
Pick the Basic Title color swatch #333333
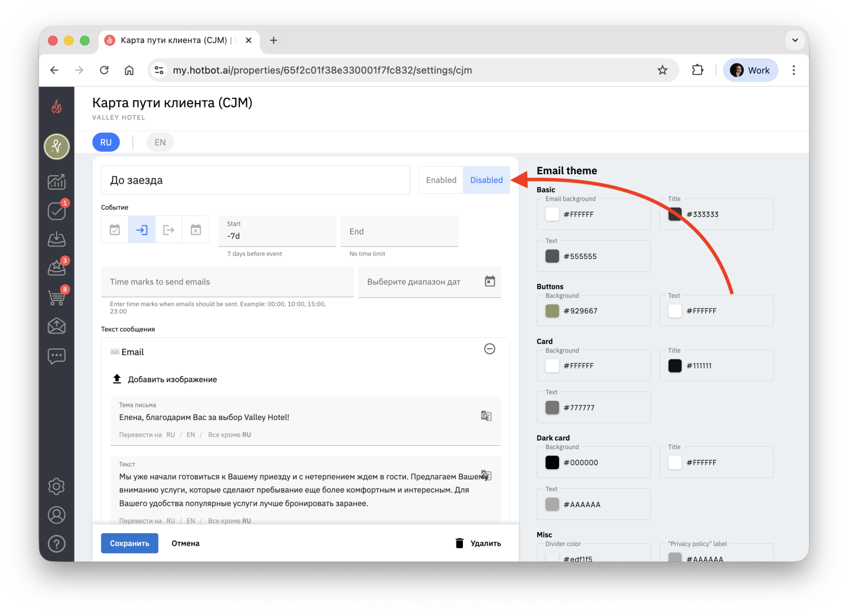coord(675,214)
